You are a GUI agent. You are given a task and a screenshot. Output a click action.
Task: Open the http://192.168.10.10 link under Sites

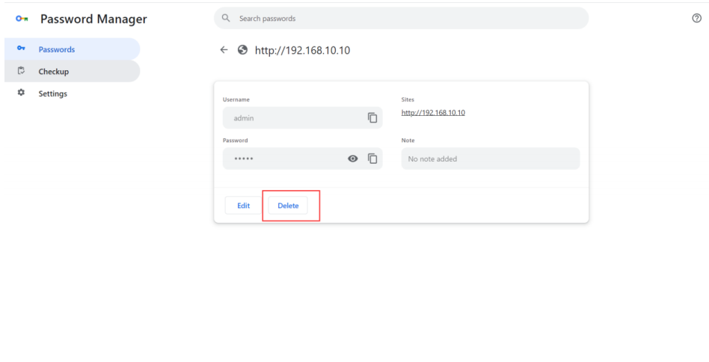pyautogui.click(x=433, y=113)
